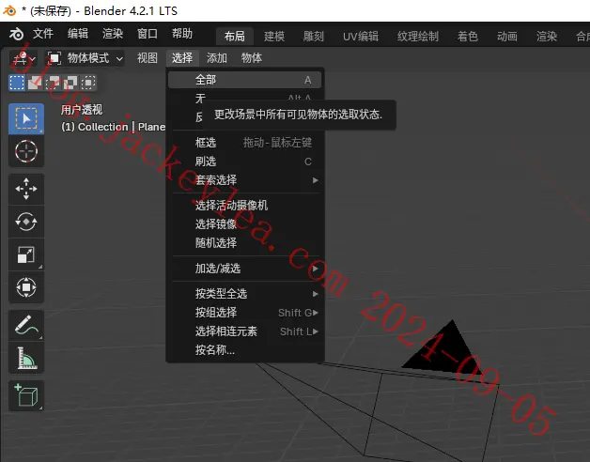
Task: Set selection mode to extend icon
Action: click(x=35, y=83)
